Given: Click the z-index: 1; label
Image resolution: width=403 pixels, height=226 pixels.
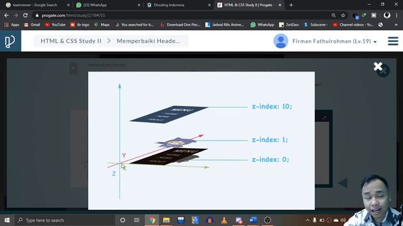Looking at the screenshot, I should [x=270, y=139].
